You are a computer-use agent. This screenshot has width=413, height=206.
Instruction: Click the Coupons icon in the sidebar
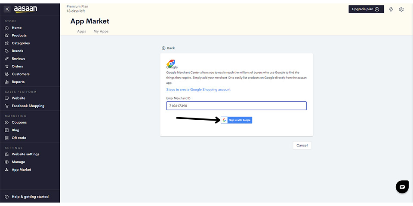[x=7, y=122]
